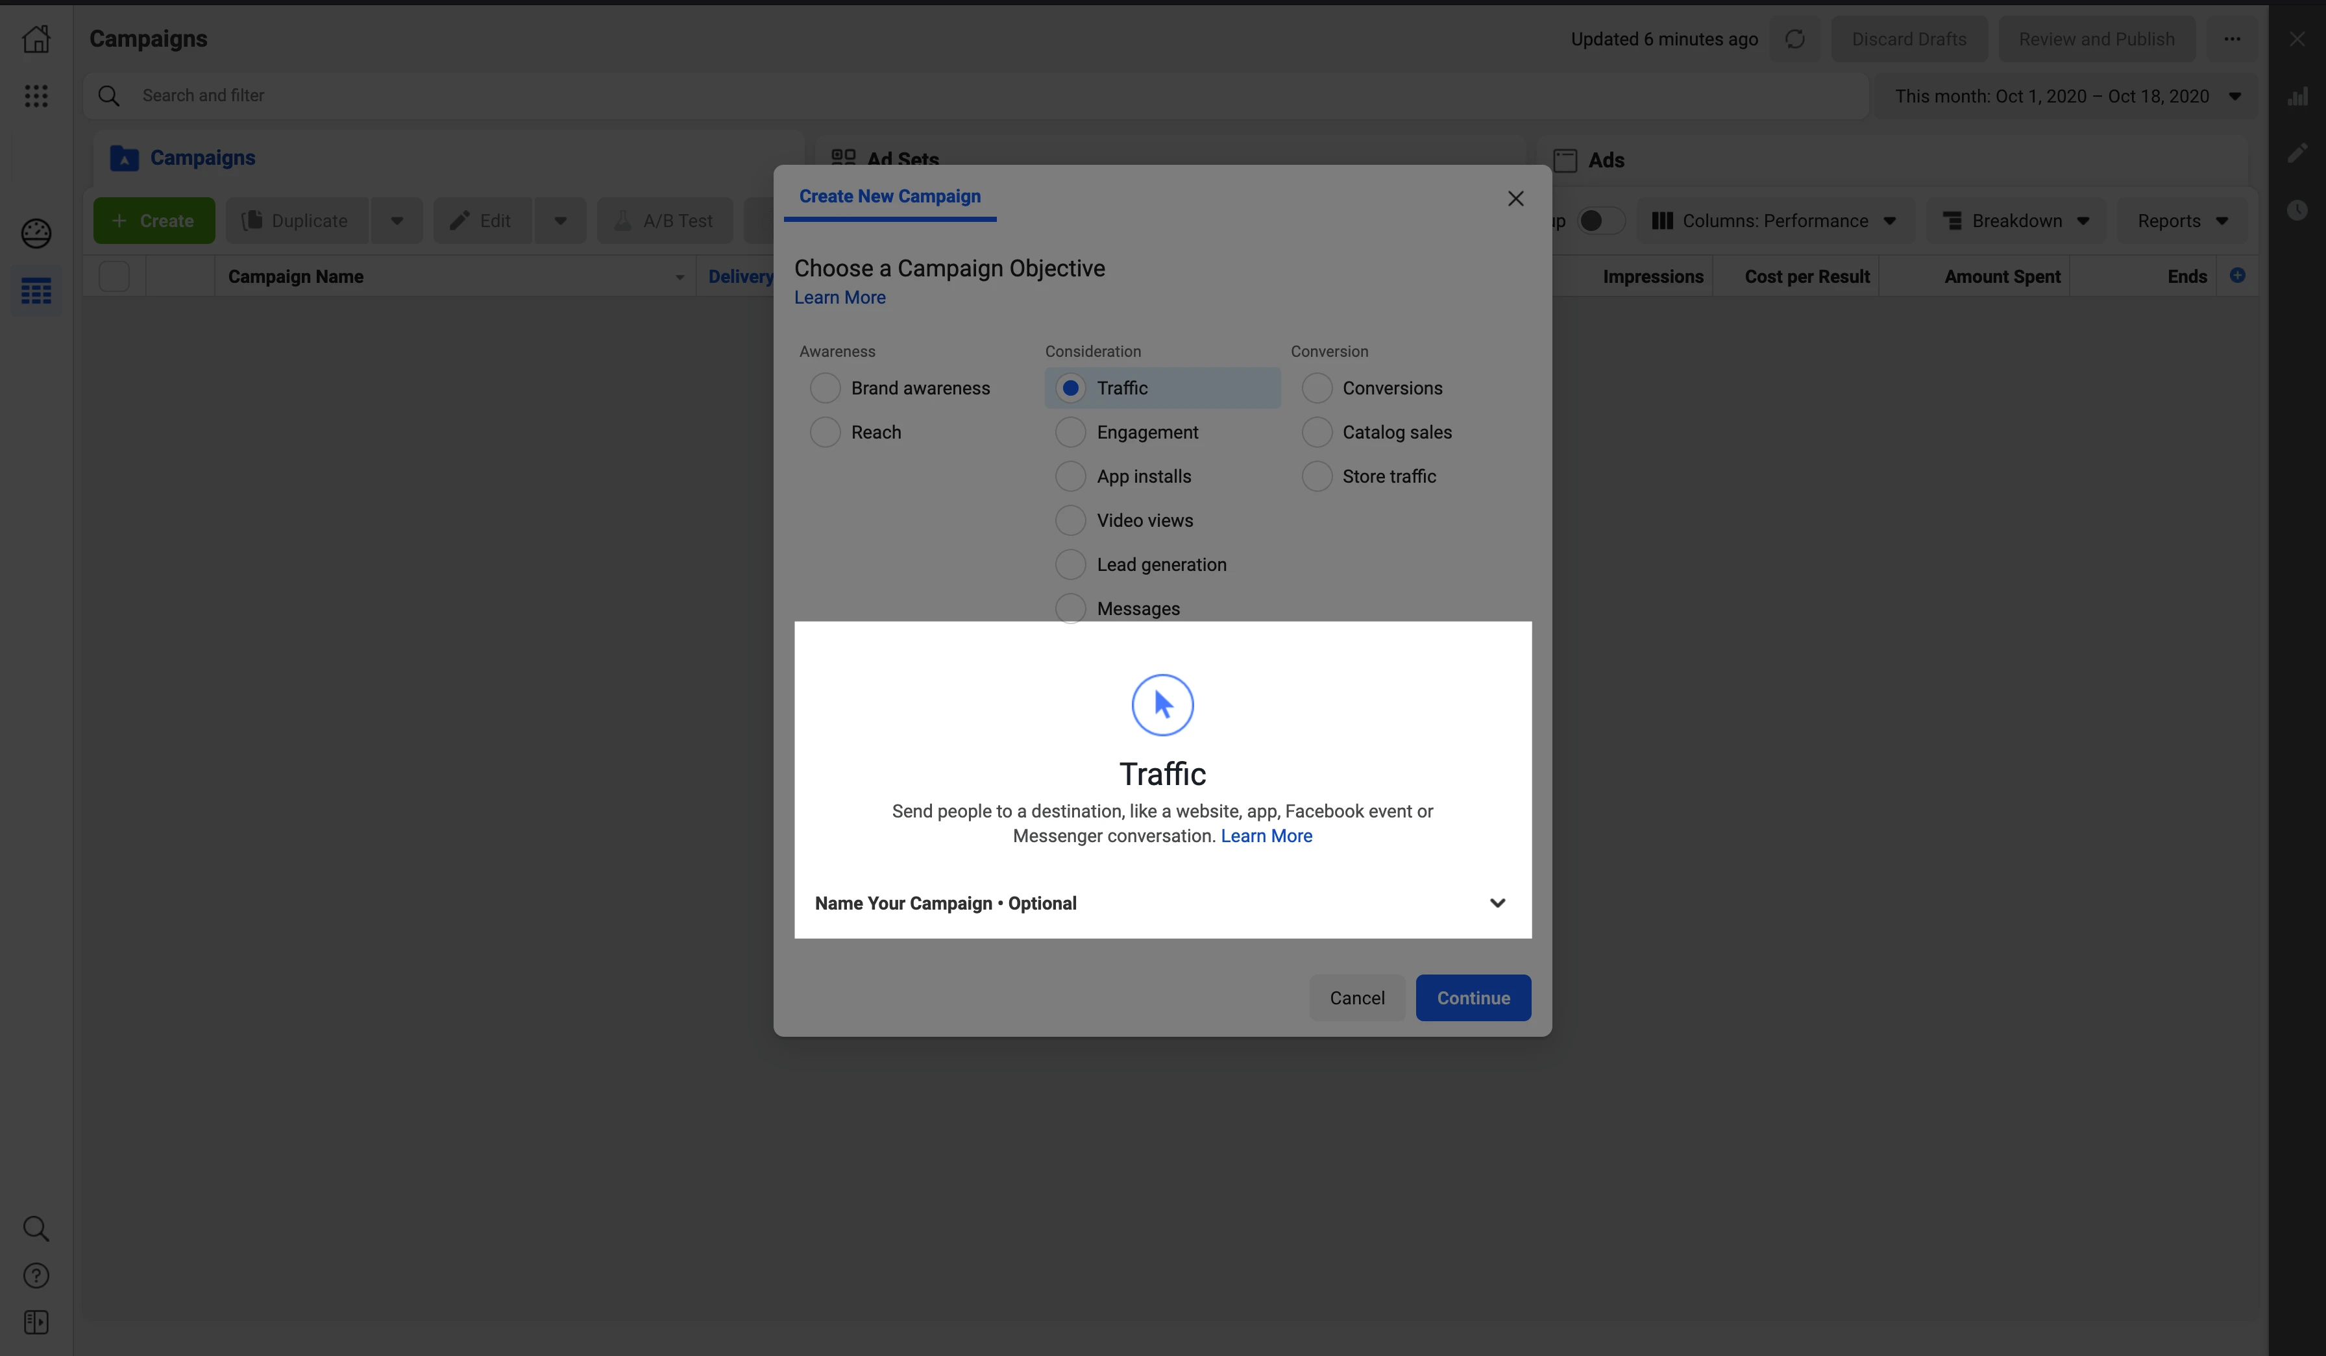Open the home icon in left sidebar
Viewport: 2326px width, 1356px height.
[x=36, y=39]
